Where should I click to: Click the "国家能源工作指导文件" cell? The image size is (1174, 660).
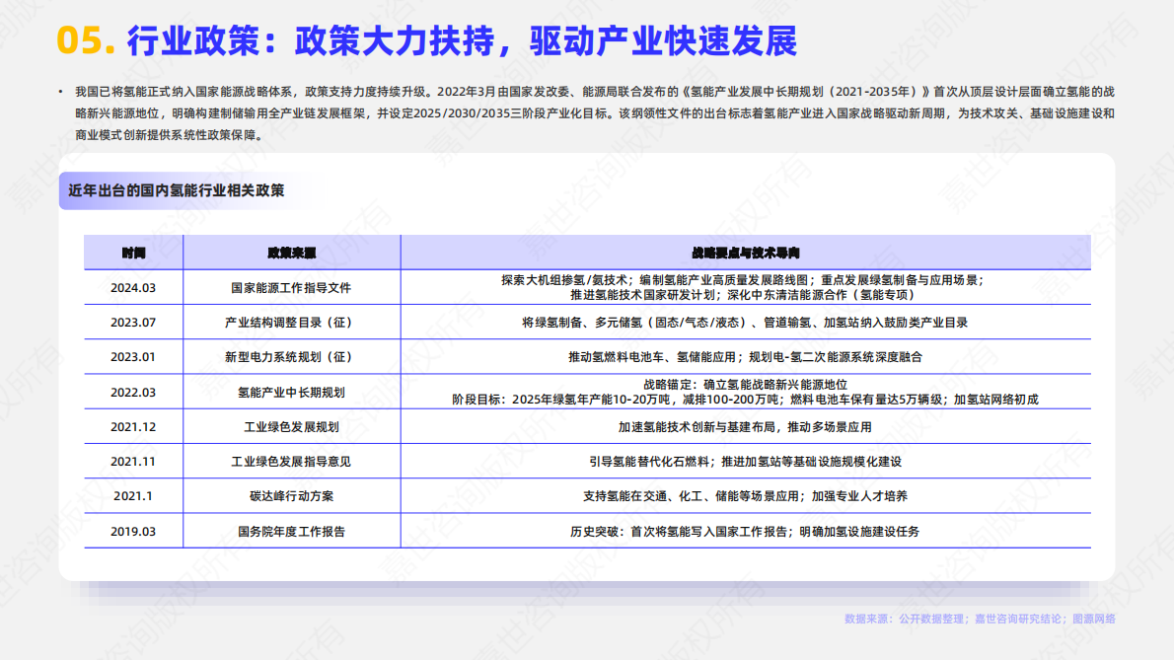point(291,288)
